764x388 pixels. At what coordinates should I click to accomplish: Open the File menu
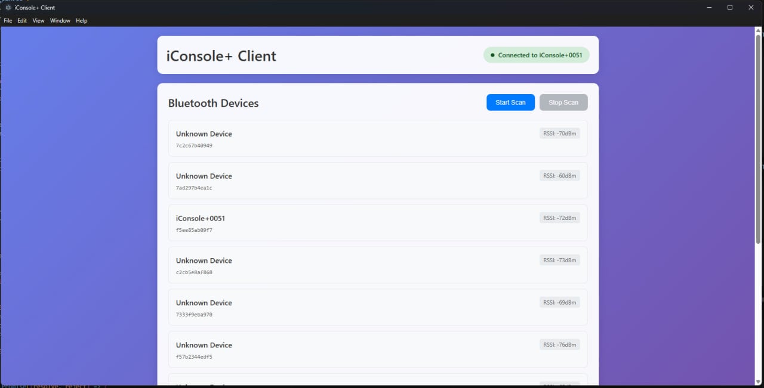(x=8, y=20)
